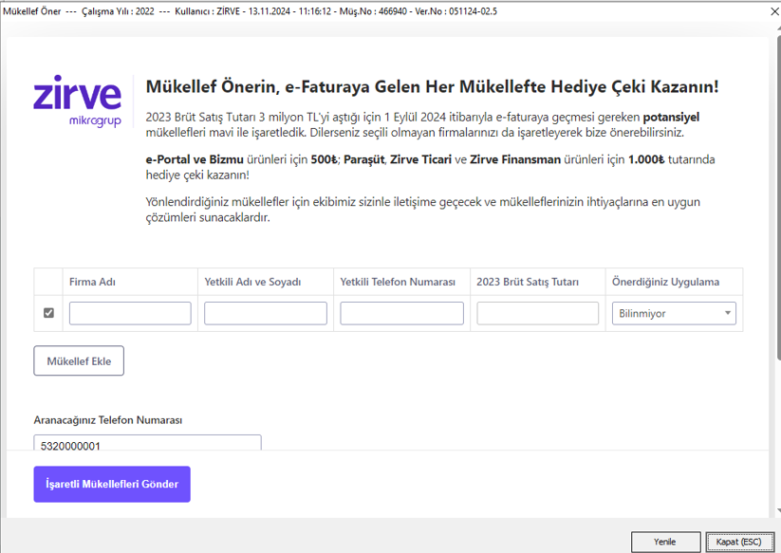Click the 2023 Brüt Satış Tutarı header

528,282
